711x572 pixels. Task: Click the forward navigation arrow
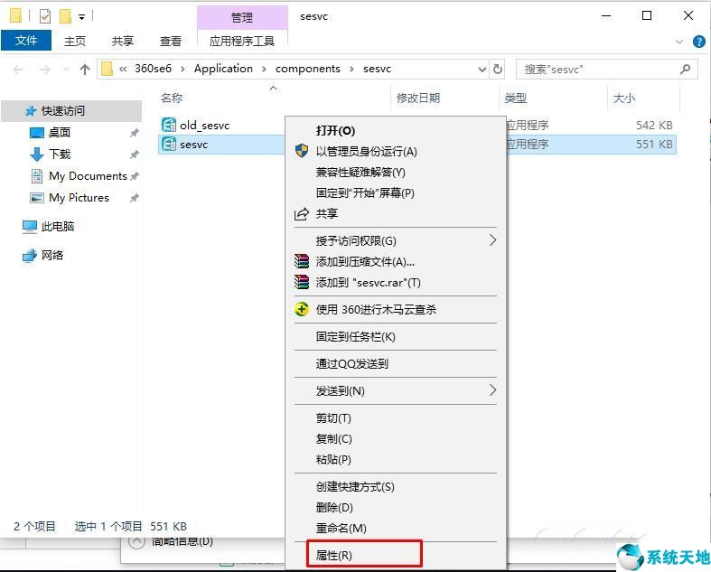click(x=44, y=70)
